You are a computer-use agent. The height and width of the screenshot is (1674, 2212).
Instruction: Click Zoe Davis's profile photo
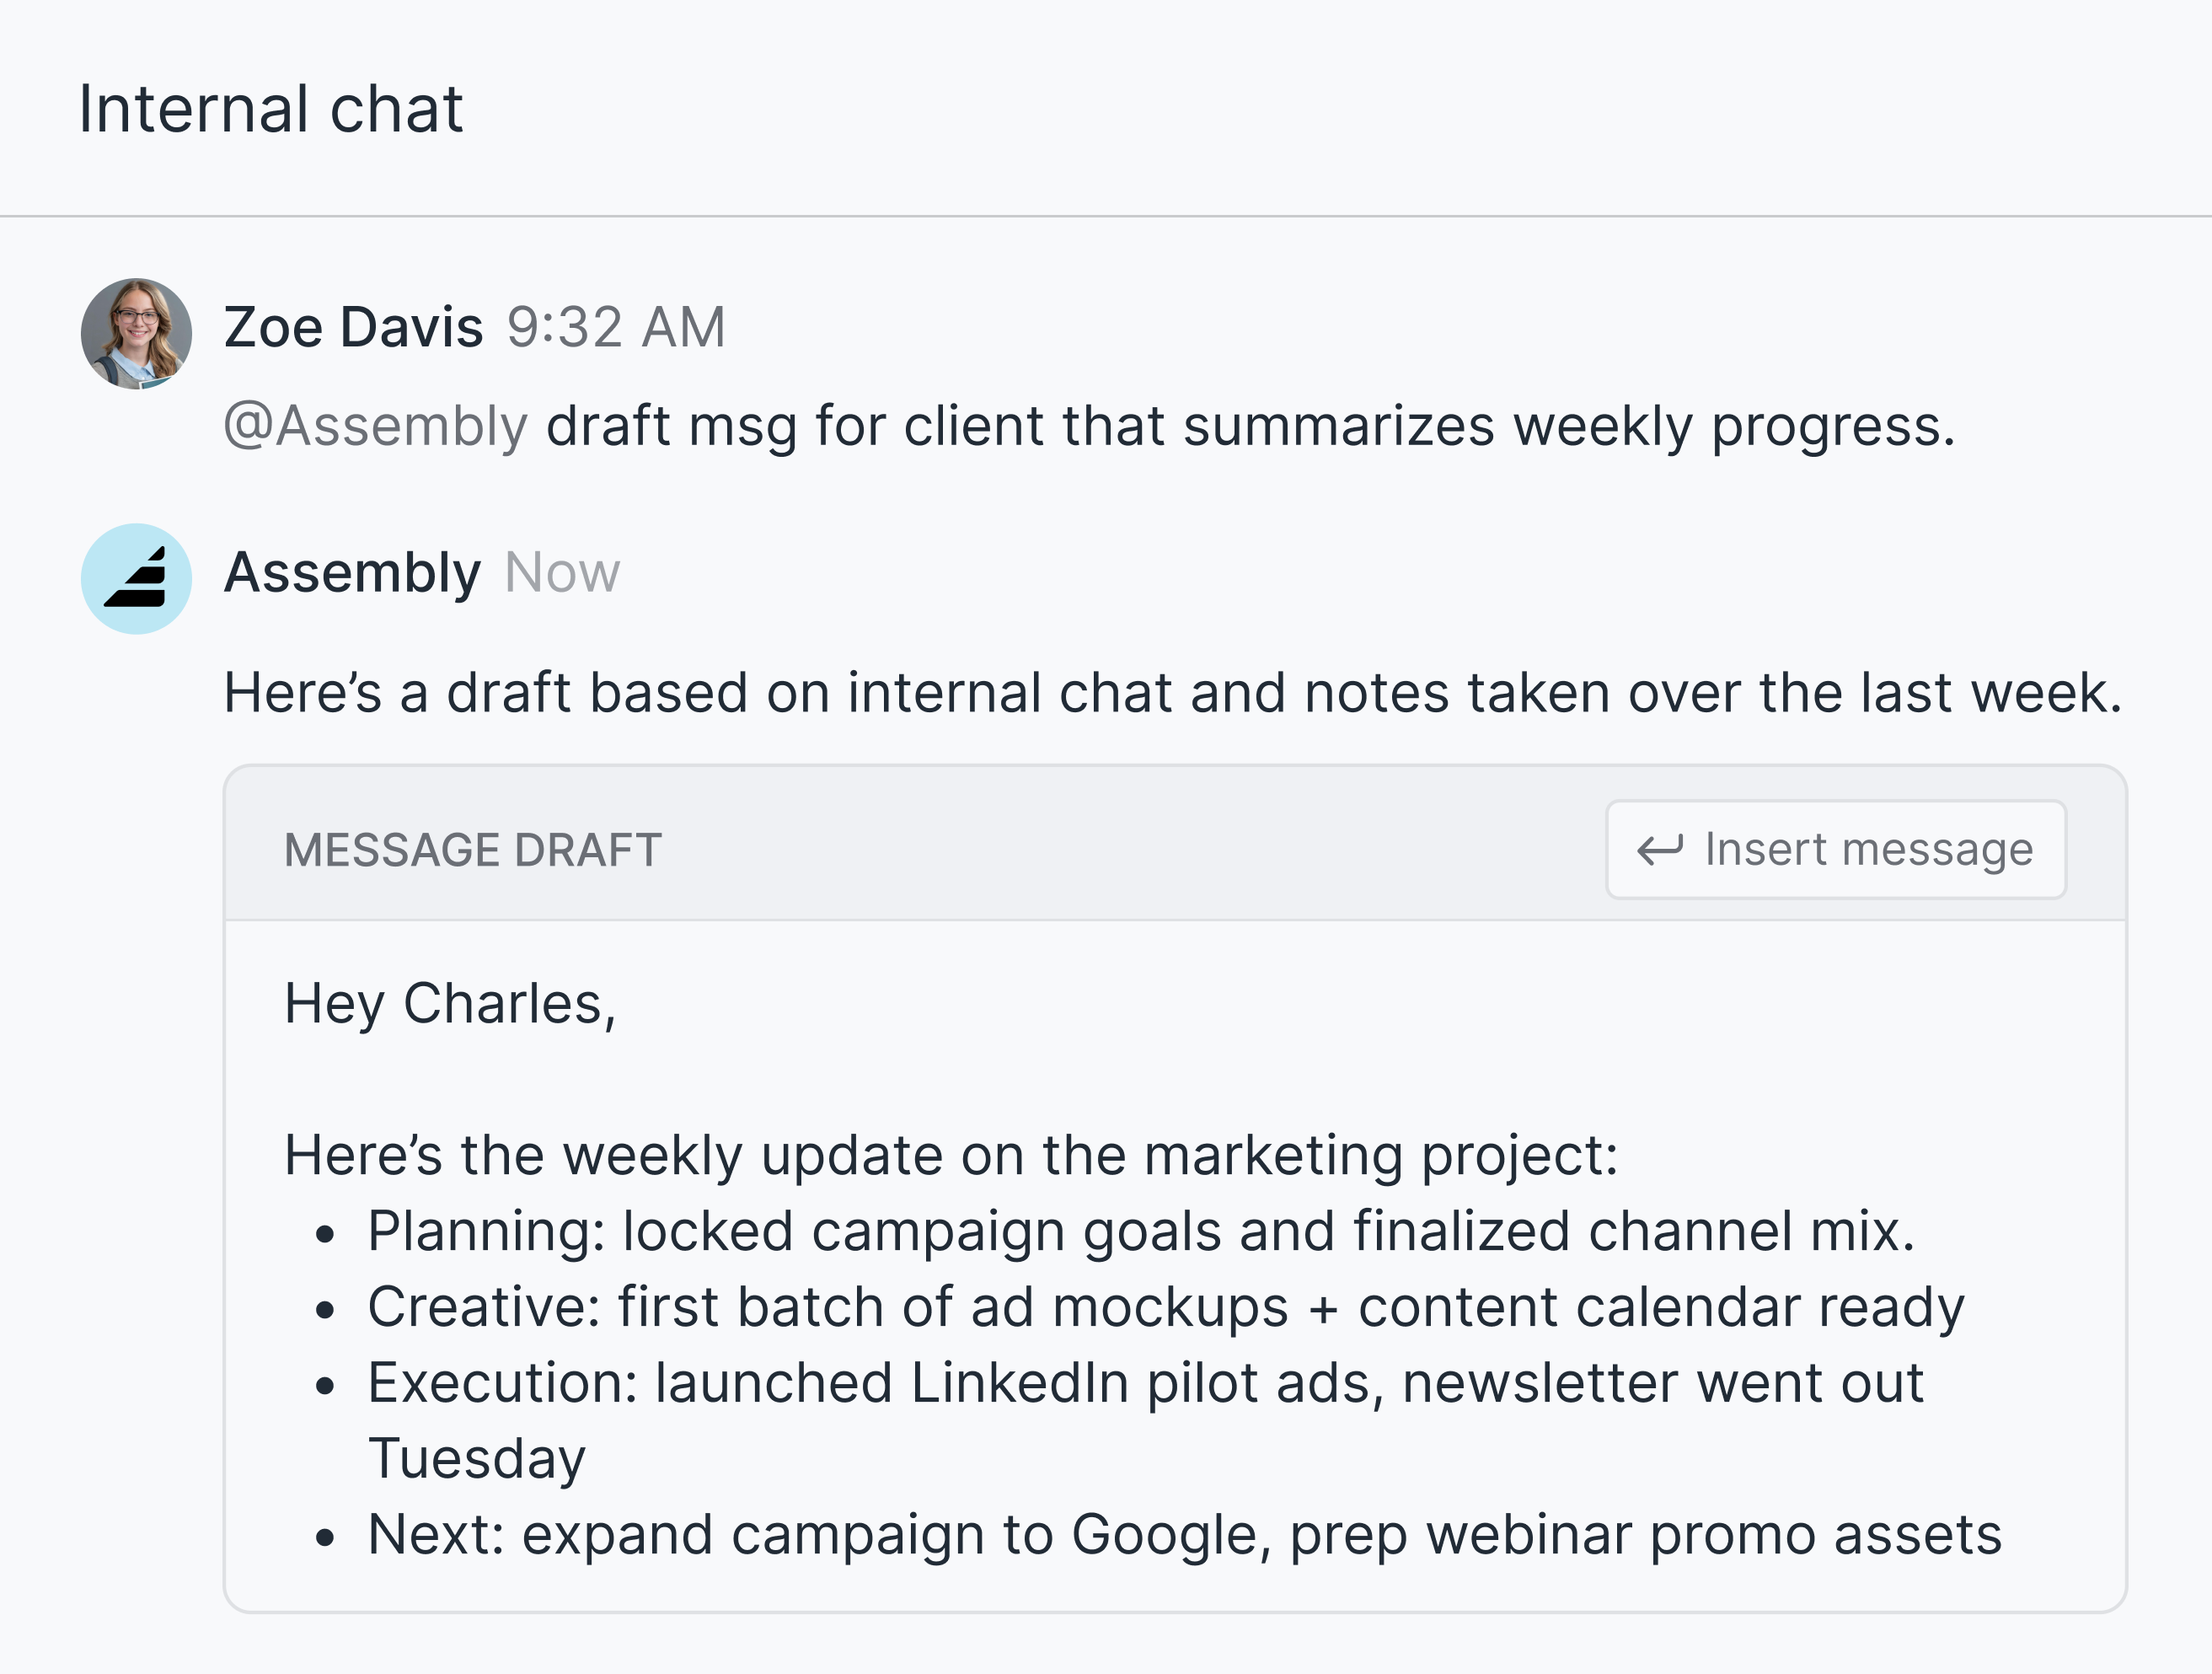click(136, 334)
